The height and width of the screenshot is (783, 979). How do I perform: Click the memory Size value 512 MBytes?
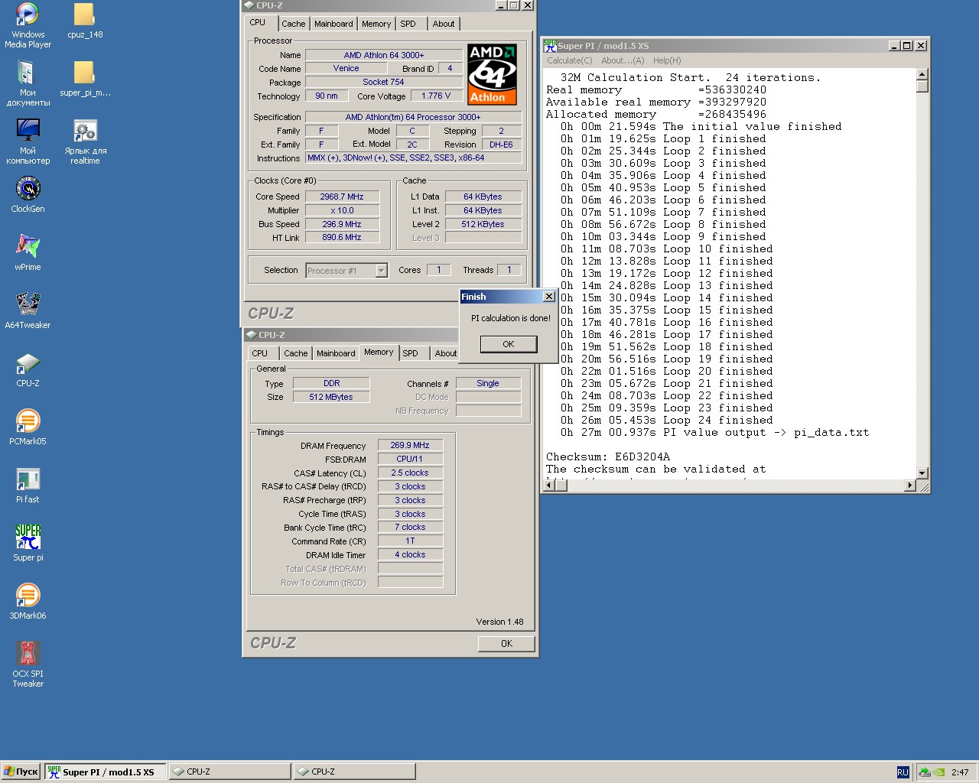click(331, 397)
